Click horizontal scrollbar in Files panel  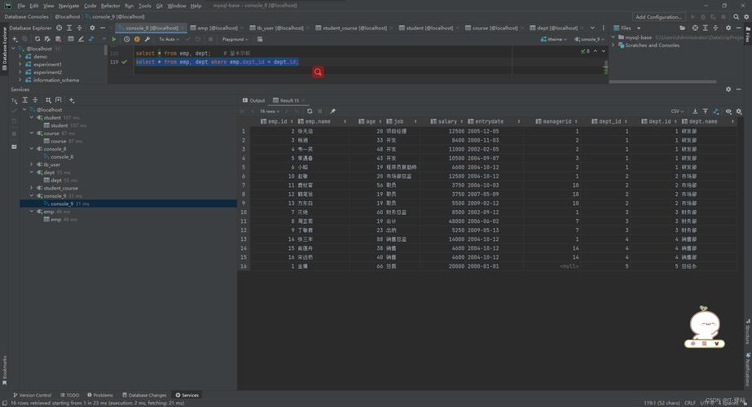(x=663, y=81)
